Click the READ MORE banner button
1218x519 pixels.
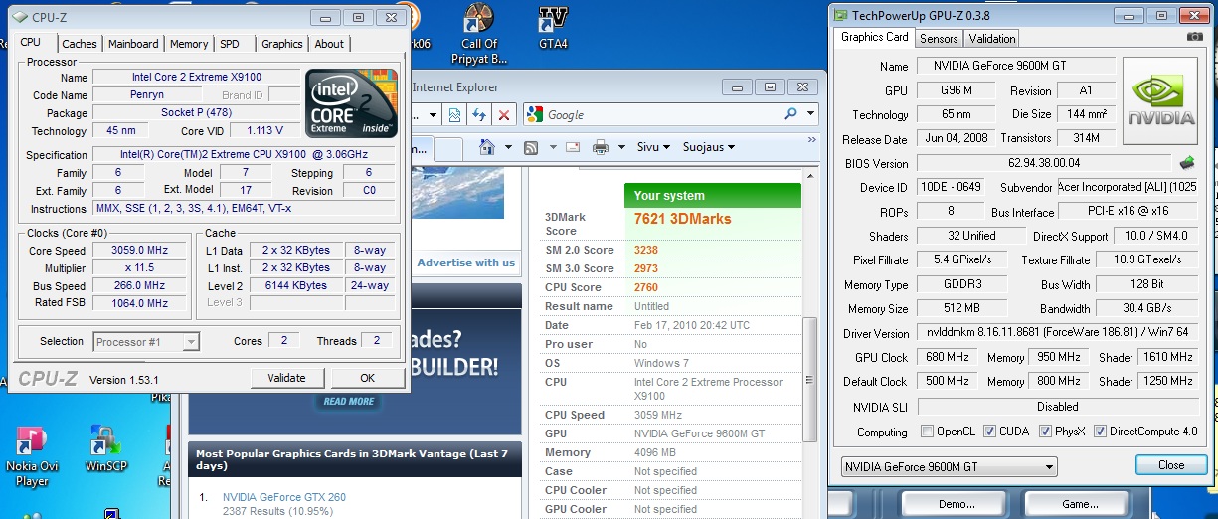(348, 402)
